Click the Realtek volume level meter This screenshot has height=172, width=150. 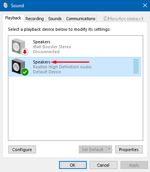click(x=136, y=66)
